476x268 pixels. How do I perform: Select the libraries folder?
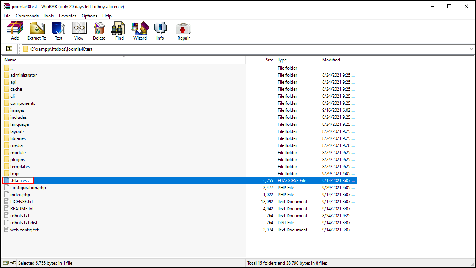(x=18, y=138)
